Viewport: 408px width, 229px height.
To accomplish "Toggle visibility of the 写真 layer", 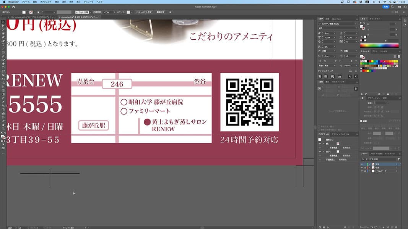I will coord(362,168).
